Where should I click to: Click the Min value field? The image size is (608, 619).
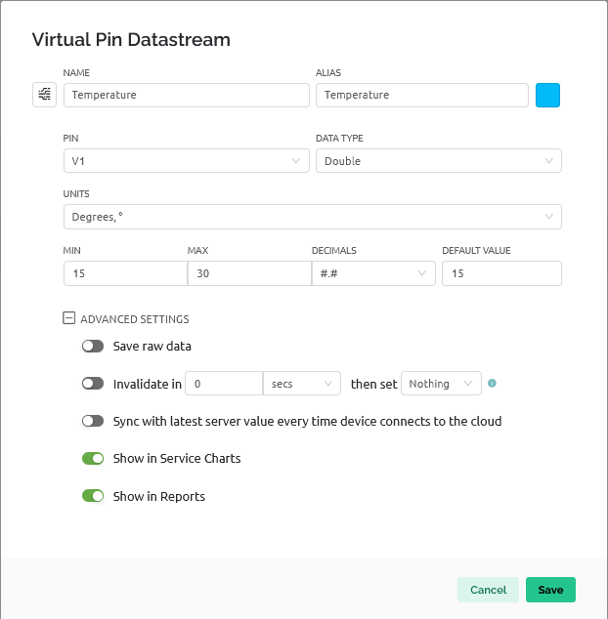125,273
